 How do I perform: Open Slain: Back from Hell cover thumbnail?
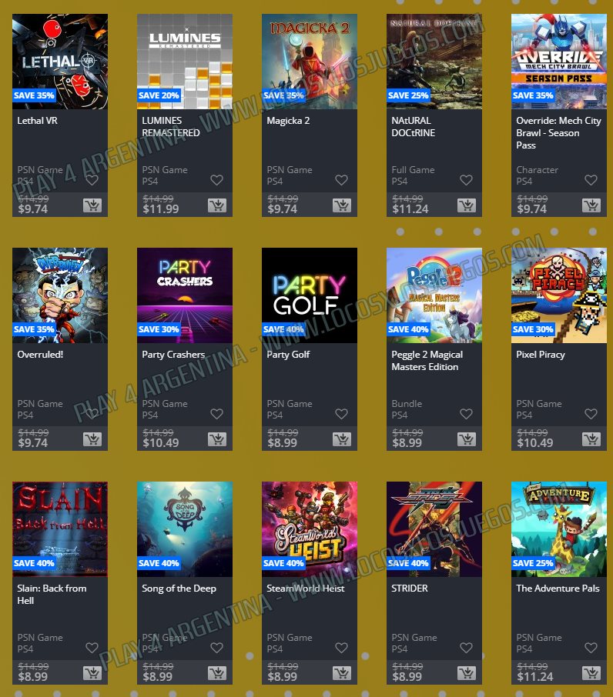(x=60, y=529)
